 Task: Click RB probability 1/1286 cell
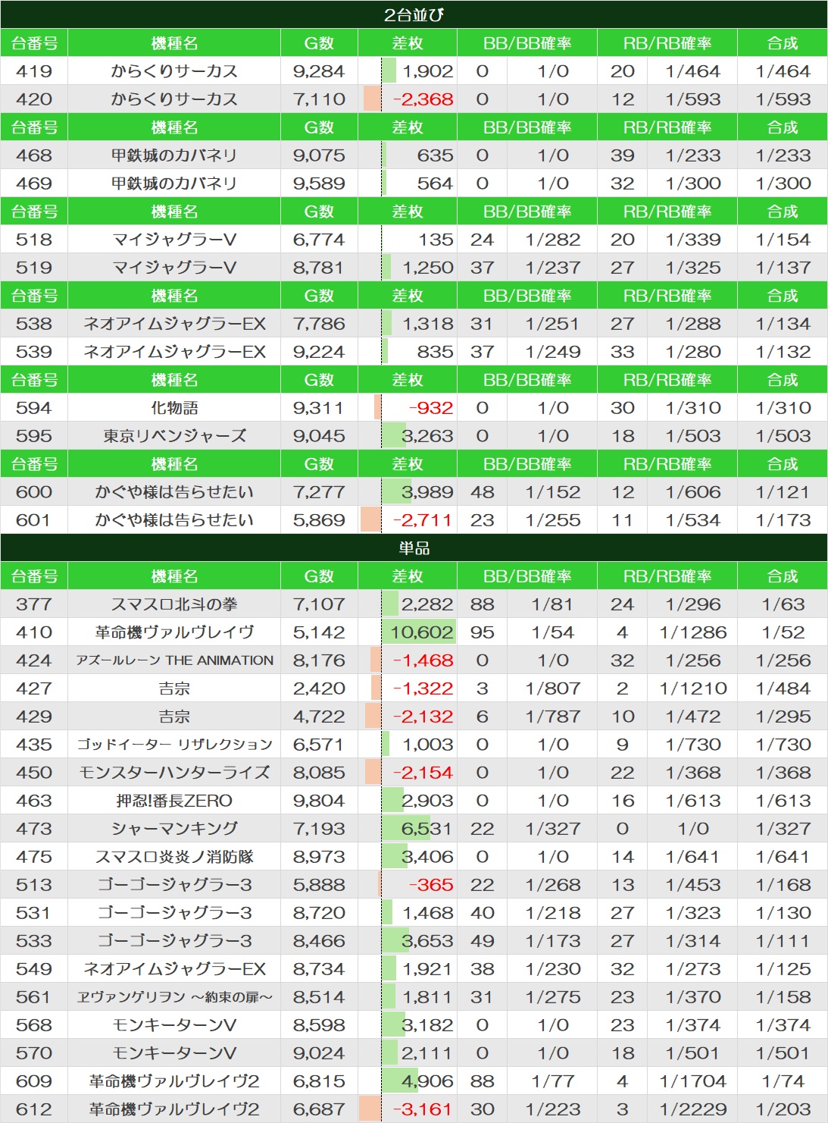point(693,632)
